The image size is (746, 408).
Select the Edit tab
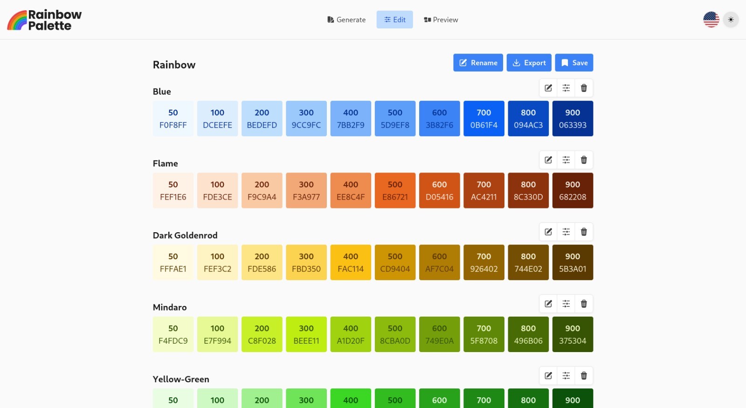click(x=395, y=20)
